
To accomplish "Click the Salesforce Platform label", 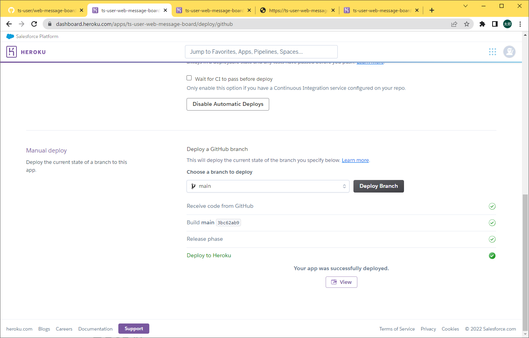I will (x=37, y=36).
